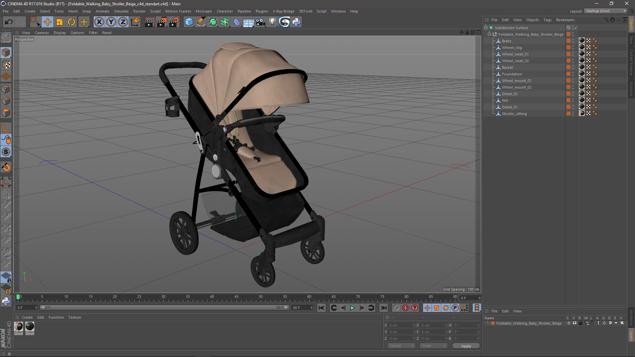Image resolution: width=635 pixels, height=357 pixels.
Task: Select the Brake object
Action: pyautogui.click(x=506, y=41)
